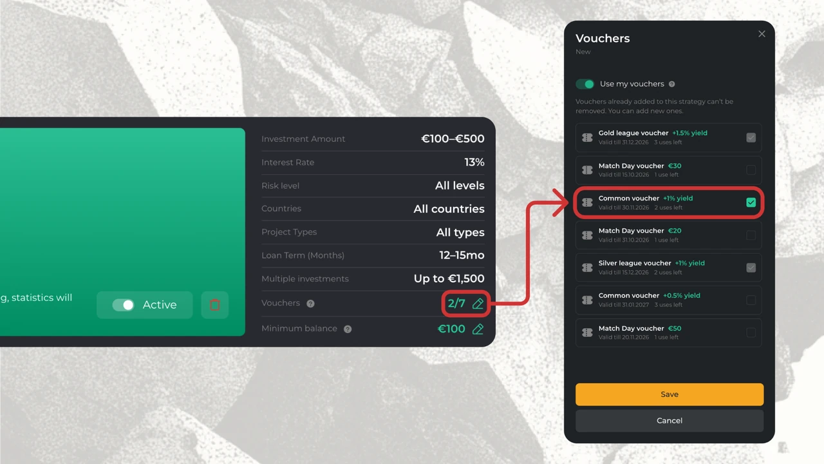
Task: Toggle the Silver league voucher checkbox
Action: coord(751,267)
